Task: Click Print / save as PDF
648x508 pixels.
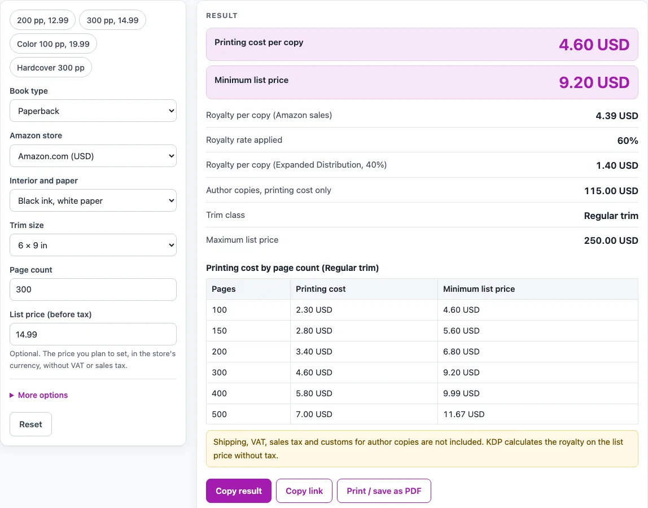Action: pos(384,491)
